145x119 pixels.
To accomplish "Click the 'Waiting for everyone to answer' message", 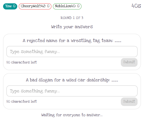I will click(72, 115).
